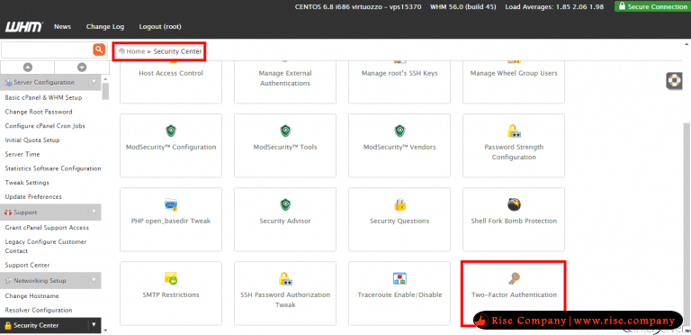Click Logout (root)
Screen dimensions: 691x335
click(160, 26)
